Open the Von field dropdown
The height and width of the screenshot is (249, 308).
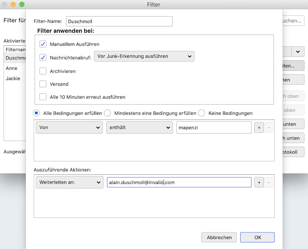(69, 127)
